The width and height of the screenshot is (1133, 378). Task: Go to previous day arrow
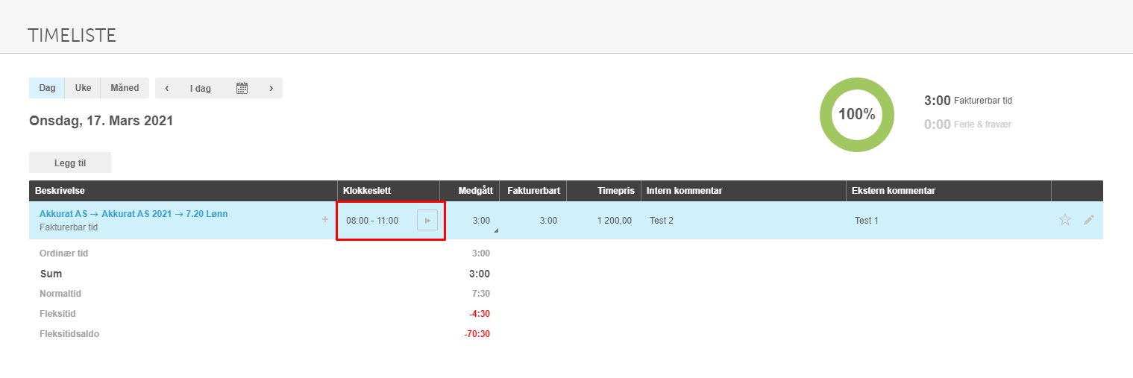[x=166, y=88]
